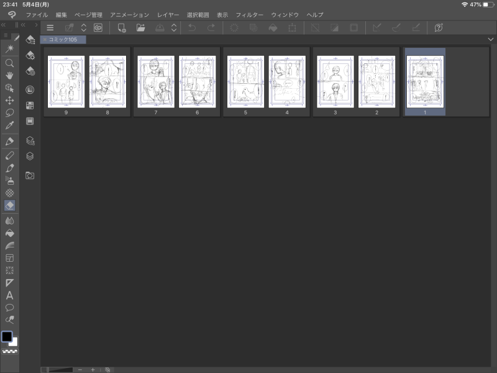Select the Zoom magnifier tool
Viewport: 497px width, 373px height.
[9, 63]
